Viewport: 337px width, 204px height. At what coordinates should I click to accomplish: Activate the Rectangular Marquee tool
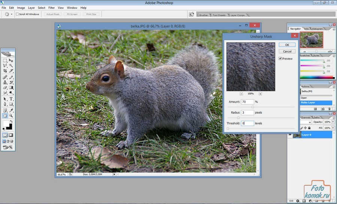coord(5,60)
